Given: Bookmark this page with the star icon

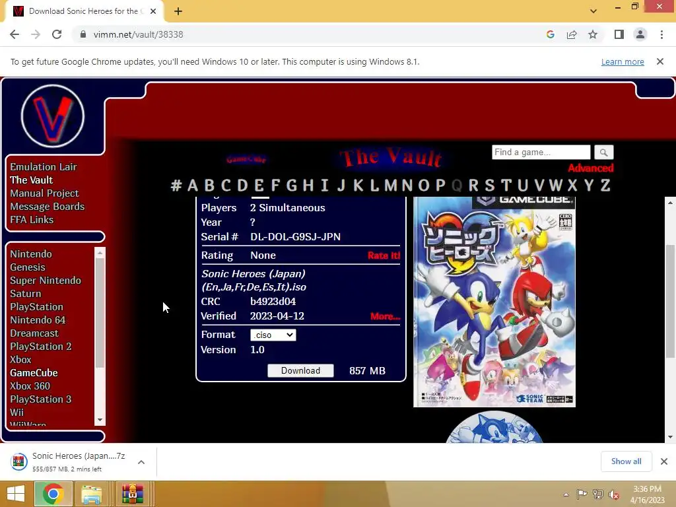Looking at the screenshot, I should click(593, 34).
